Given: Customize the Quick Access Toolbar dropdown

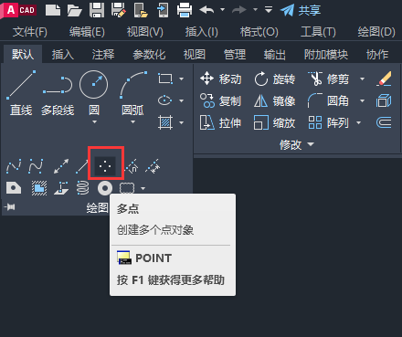Looking at the screenshot, I should click(x=269, y=10).
